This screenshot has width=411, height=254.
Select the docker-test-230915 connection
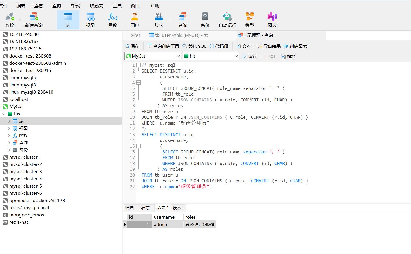click(30, 71)
